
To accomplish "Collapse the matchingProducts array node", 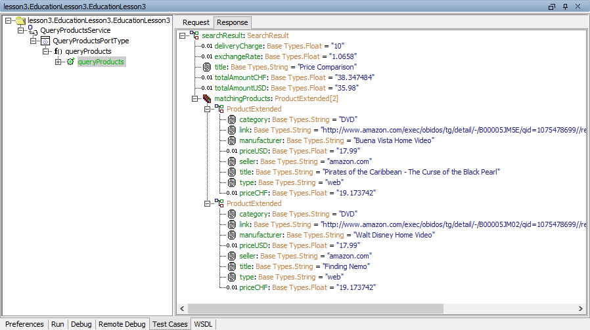I will pos(195,98).
